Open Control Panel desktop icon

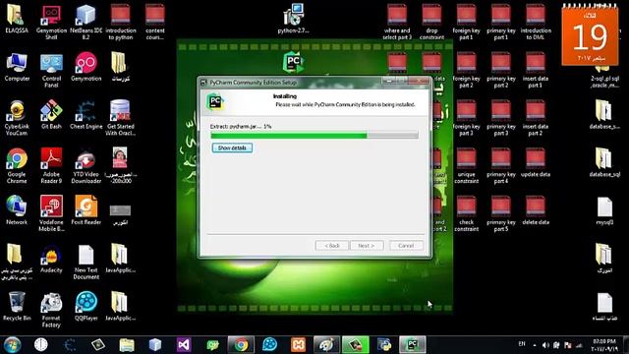[x=51, y=70]
